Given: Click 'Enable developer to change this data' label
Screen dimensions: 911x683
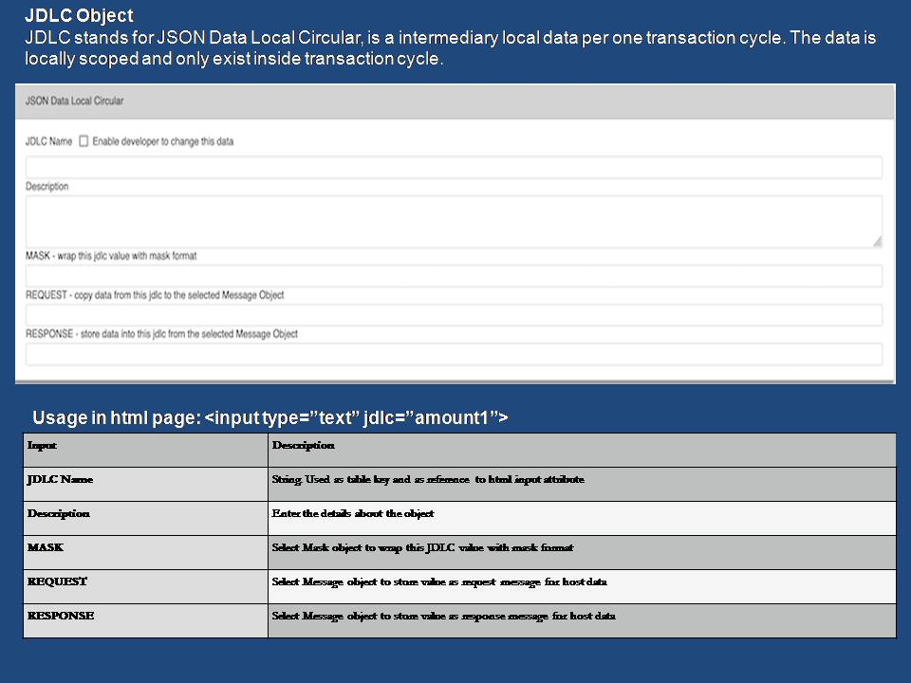Looking at the screenshot, I should (x=163, y=141).
